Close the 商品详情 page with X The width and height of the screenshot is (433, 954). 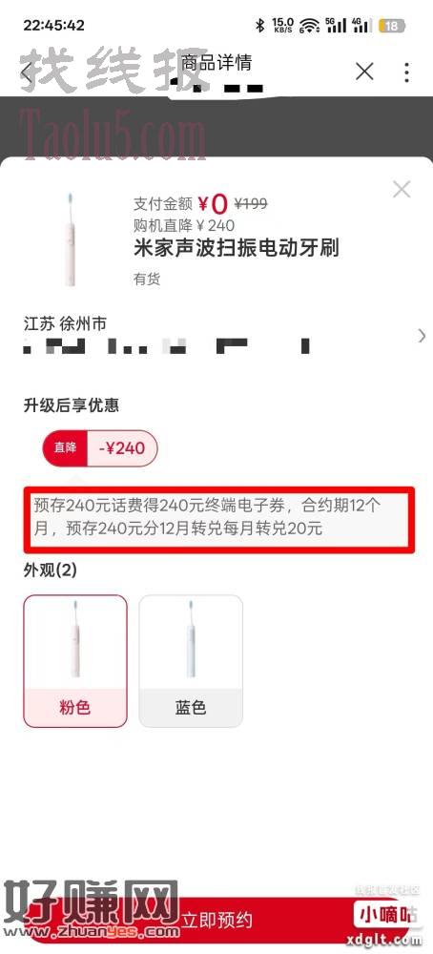(364, 72)
